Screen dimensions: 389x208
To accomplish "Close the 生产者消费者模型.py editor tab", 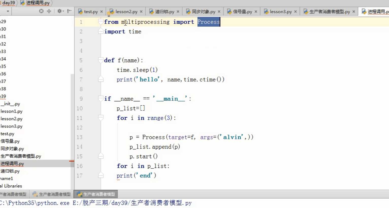I will click(354, 12).
